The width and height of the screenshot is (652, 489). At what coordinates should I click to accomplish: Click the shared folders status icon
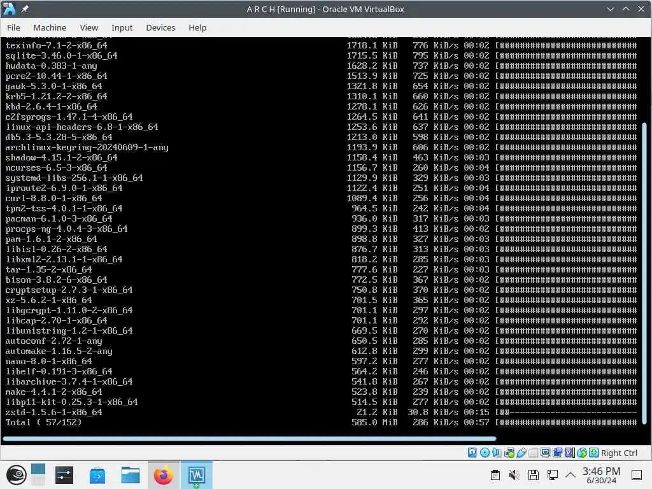point(534,453)
